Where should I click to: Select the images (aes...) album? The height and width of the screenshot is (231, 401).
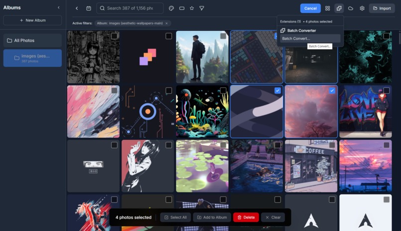[32, 58]
